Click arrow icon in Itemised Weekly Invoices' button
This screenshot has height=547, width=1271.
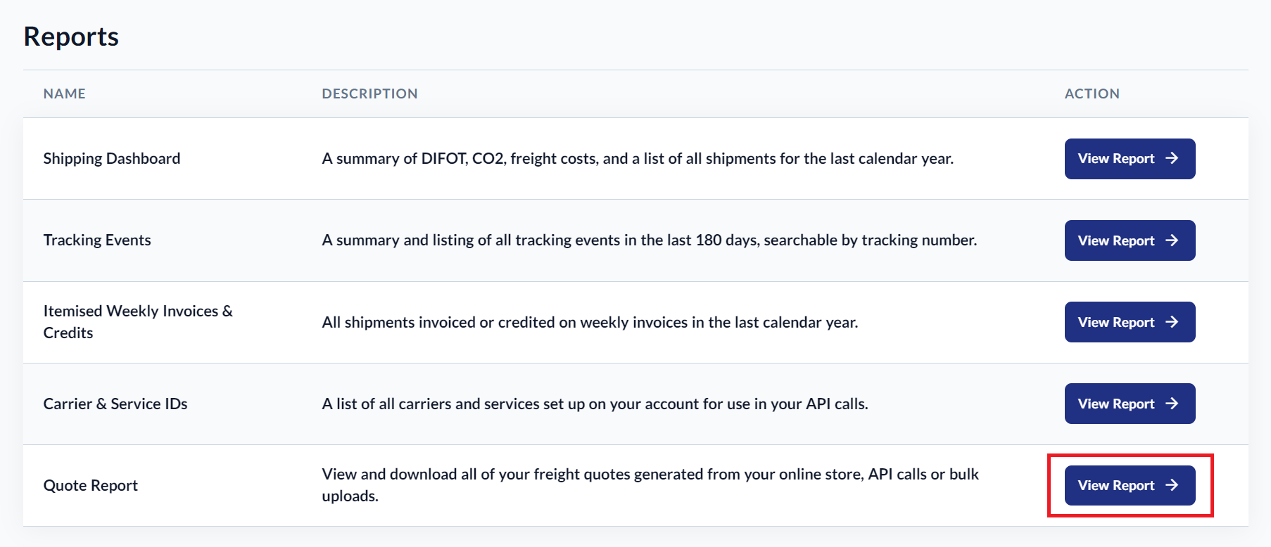[x=1172, y=322]
